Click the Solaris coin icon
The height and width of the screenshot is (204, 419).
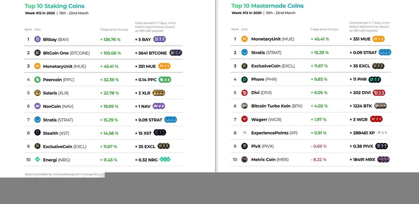pos(38,93)
